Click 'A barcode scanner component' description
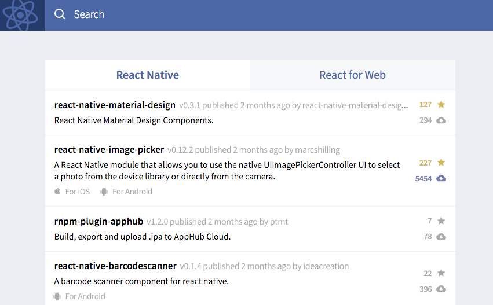The width and height of the screenshot is (493, 305). [141, 281]
